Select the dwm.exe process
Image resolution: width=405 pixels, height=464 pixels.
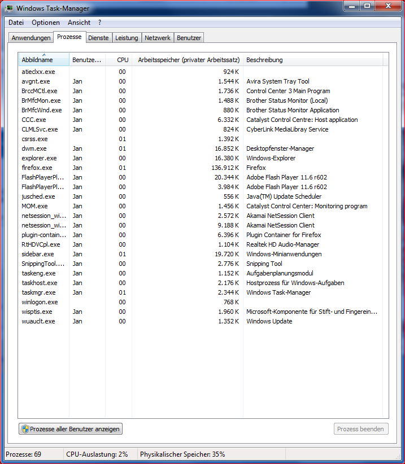(x=200, y=148)
